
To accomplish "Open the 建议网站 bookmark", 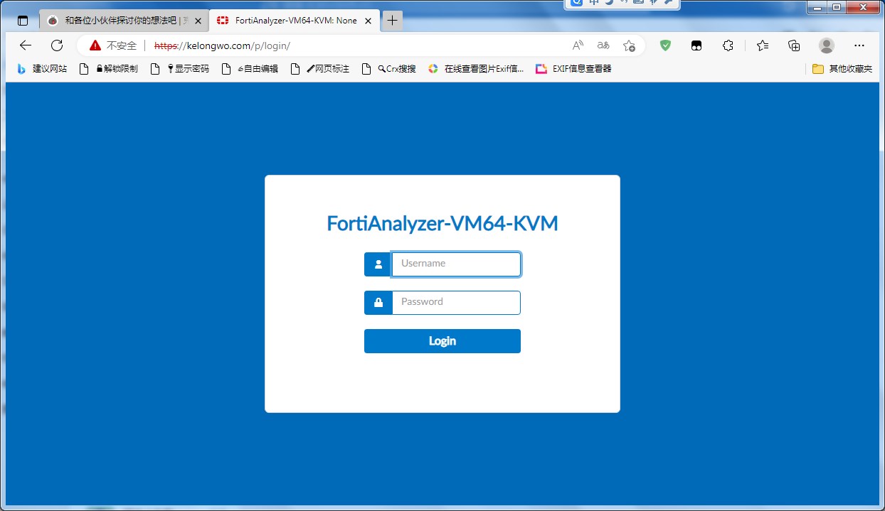I will 43,69.
